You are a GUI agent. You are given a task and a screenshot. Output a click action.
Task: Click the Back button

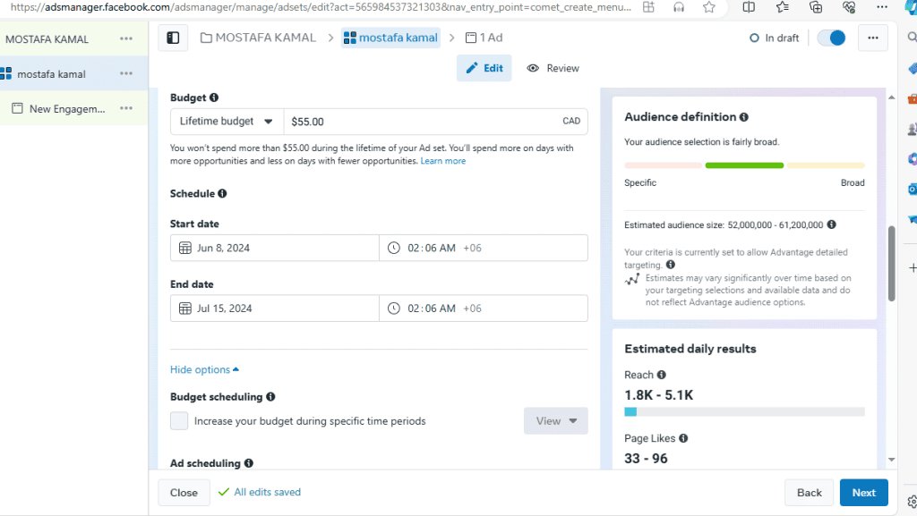[810, 493]
